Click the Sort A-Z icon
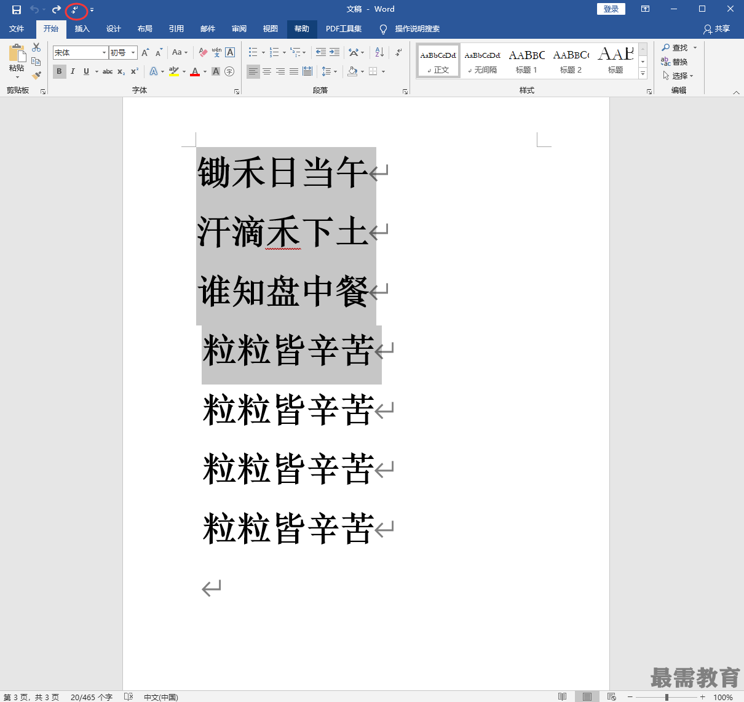This screenshot has height=702, width=744. [379, 53]
